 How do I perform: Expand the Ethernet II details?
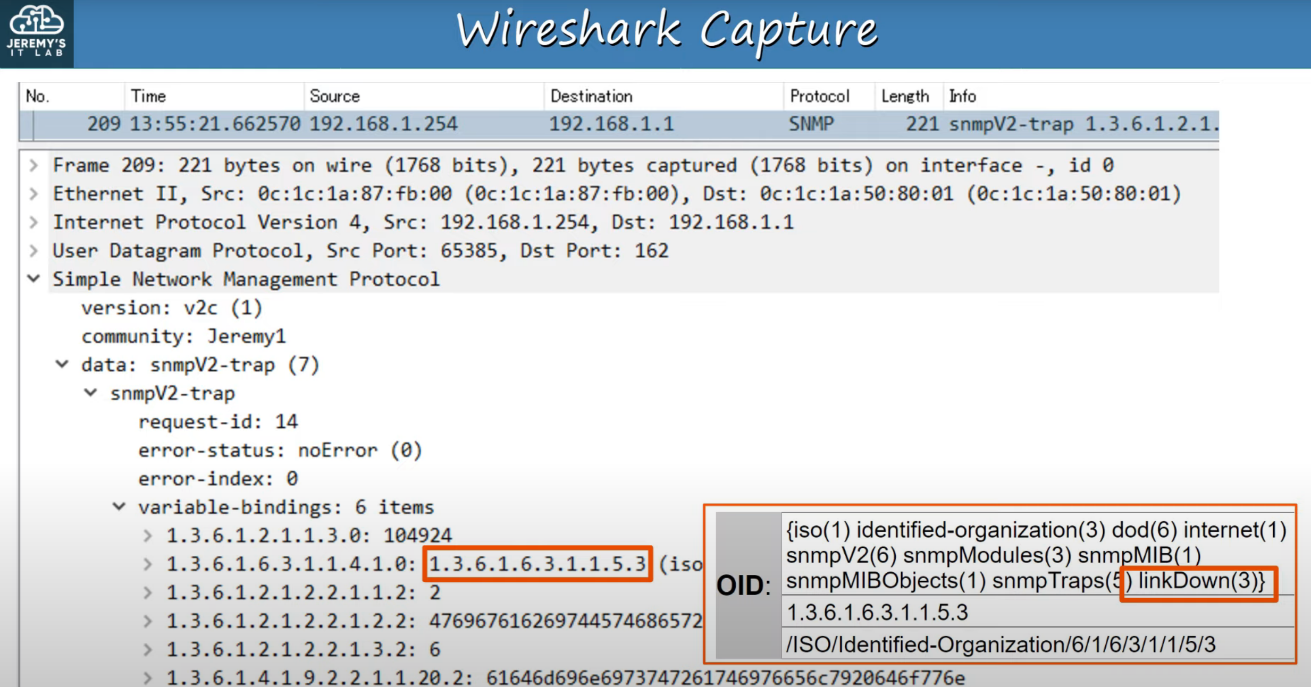click(33, 194)
